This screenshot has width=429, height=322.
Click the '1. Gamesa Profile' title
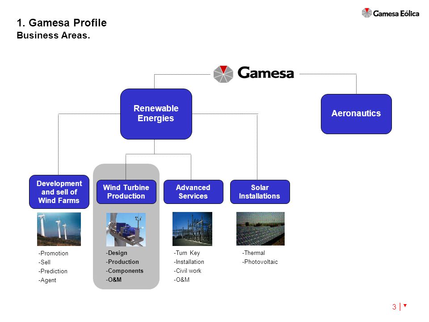[x=62, y=23]
